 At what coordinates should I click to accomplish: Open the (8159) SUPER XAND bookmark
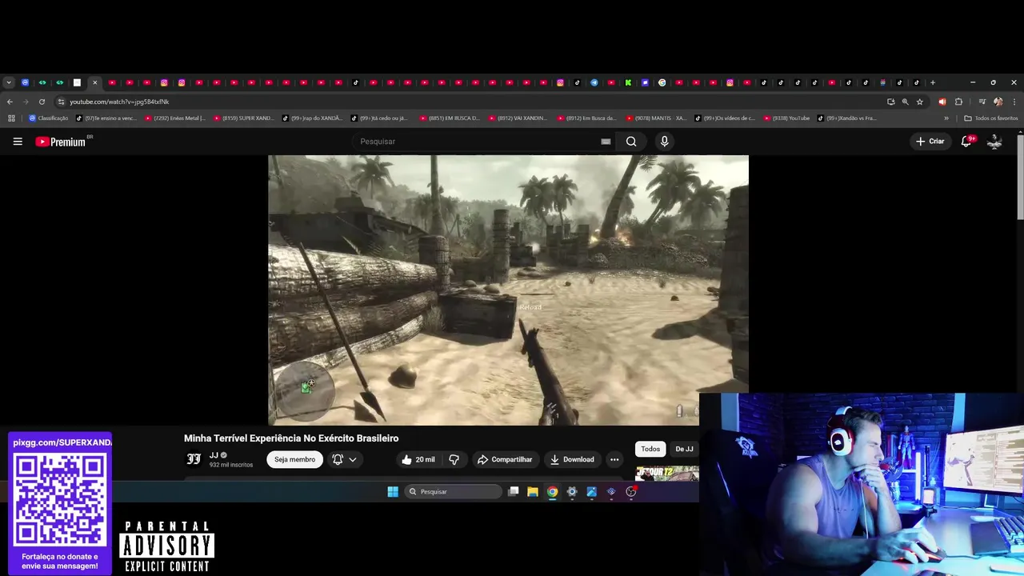pos(244,118)
